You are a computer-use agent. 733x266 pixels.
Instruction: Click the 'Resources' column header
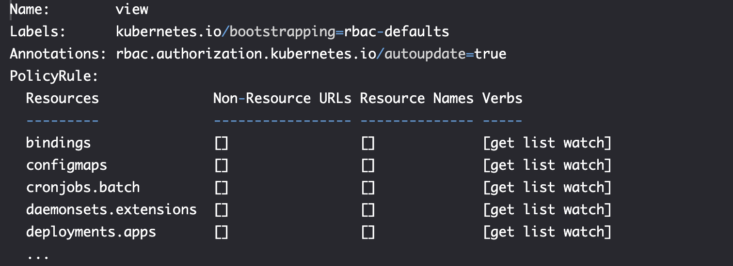point(63,98)
